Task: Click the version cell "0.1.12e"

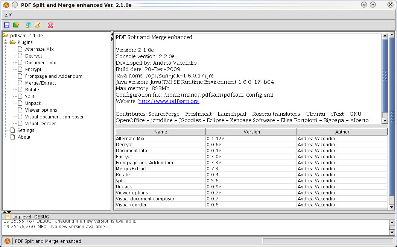Action: (251, 139)
